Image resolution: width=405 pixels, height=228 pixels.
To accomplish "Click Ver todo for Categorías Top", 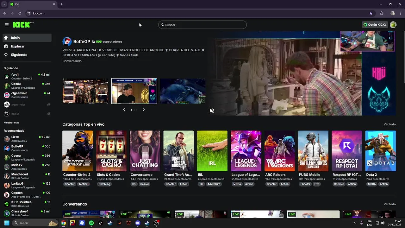I will pyautogui.click(x=389, y=124).
